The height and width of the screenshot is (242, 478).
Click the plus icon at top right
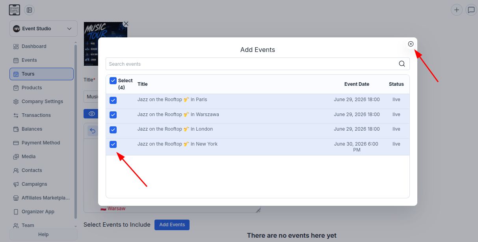(x=456, y=10)
